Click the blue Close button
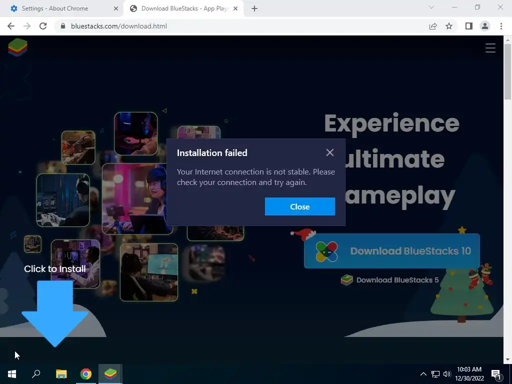512x384 pixels. [x=300, y=206]
